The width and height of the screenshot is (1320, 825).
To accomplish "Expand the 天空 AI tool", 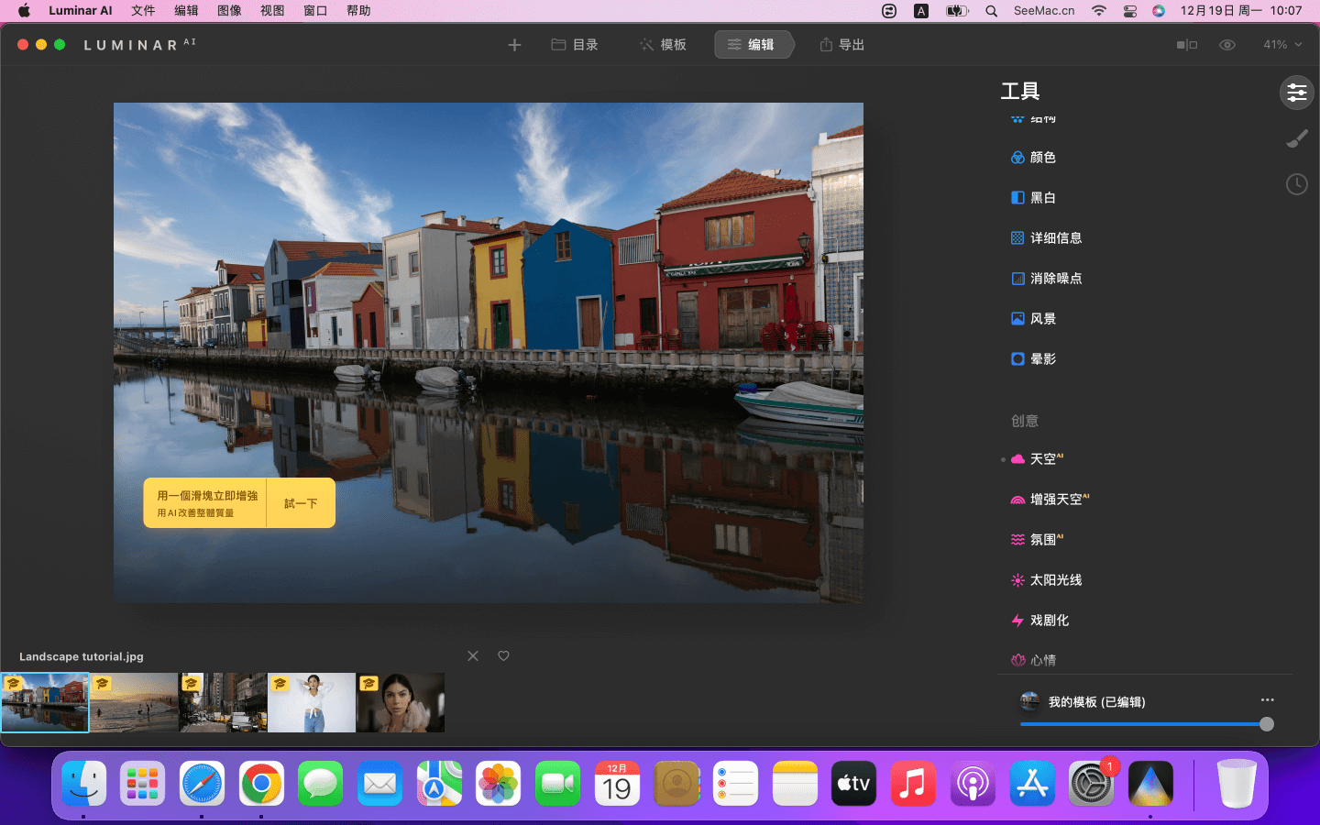I will coord(1043,459).
